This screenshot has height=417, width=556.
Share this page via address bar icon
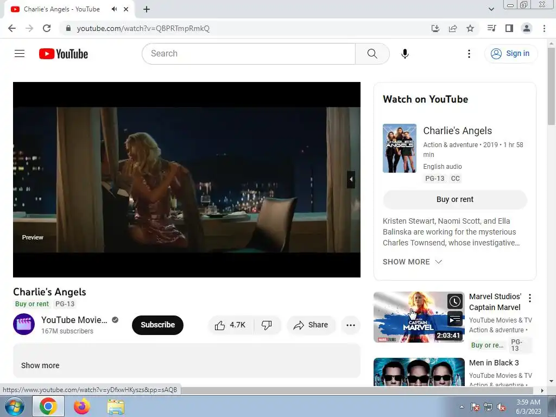pos(452,28)
